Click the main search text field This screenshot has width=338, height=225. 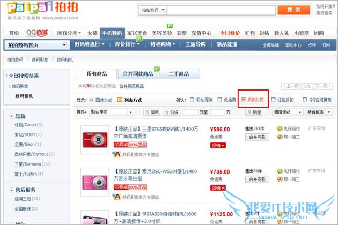(x=221, y=10)
